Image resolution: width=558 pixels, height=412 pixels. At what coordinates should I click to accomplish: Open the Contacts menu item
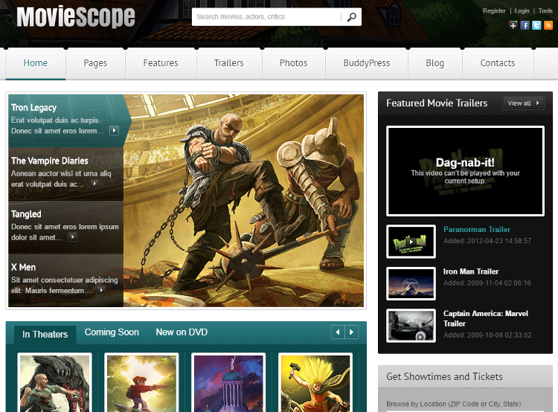tap(498, 63)
